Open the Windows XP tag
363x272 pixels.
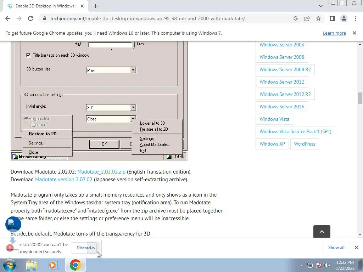[x=272, y=144]
